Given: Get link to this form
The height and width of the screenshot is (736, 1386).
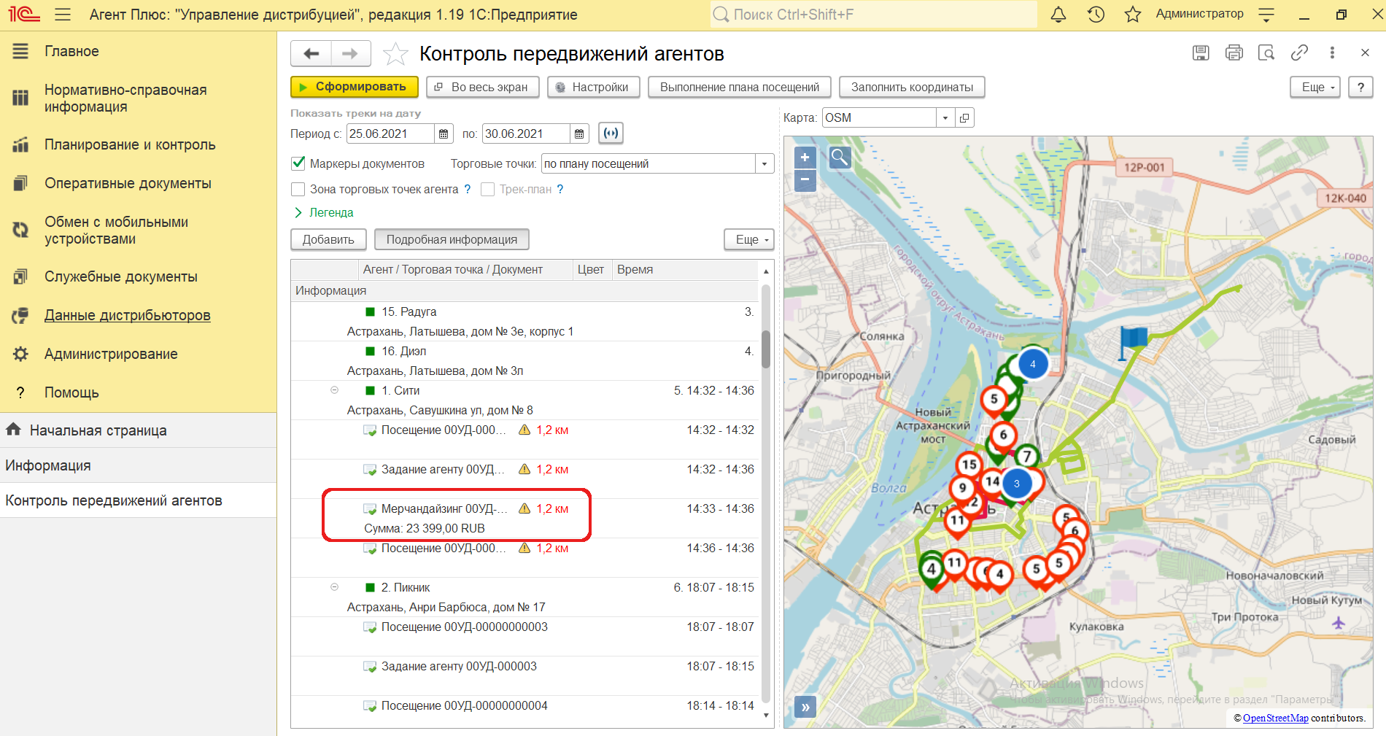Looking at the screenshot, I should coord(1299,53).
